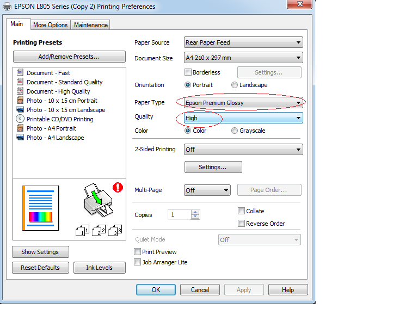This screenshot has width=418, height=334.
Task: Select the Document - Fast preset icon
Action: 20,73
